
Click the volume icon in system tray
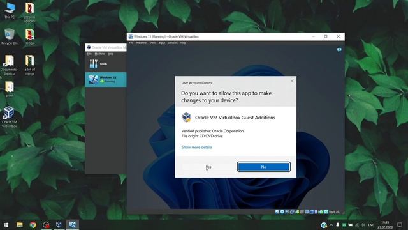click(x=363, y=225)
